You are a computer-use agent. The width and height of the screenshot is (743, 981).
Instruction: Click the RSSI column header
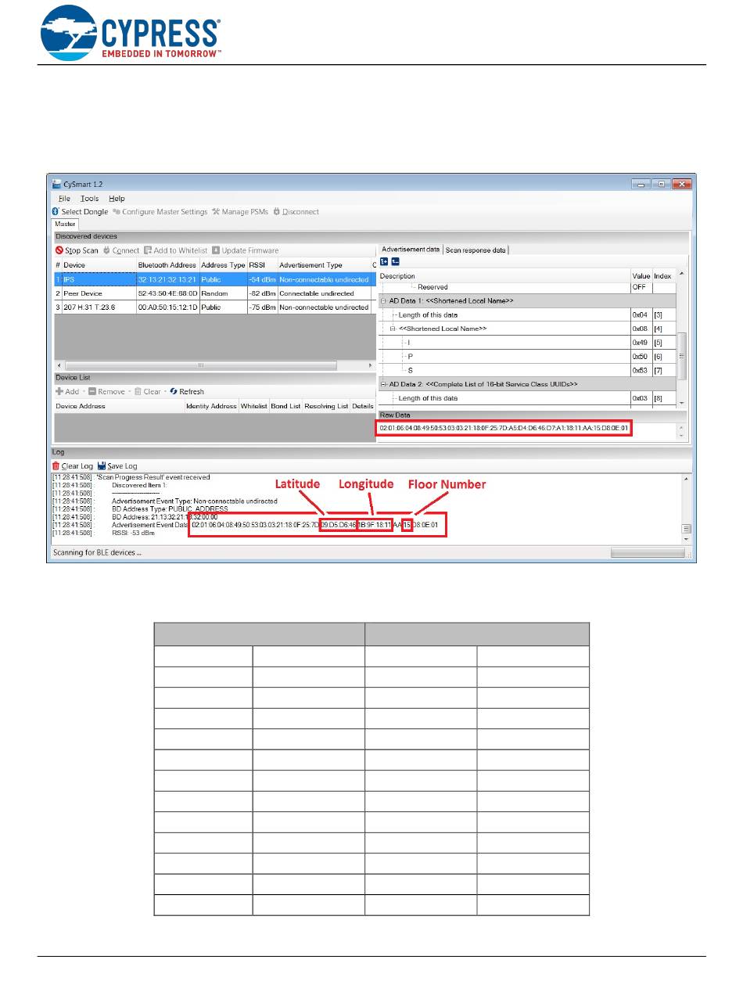tap(261, 265)
